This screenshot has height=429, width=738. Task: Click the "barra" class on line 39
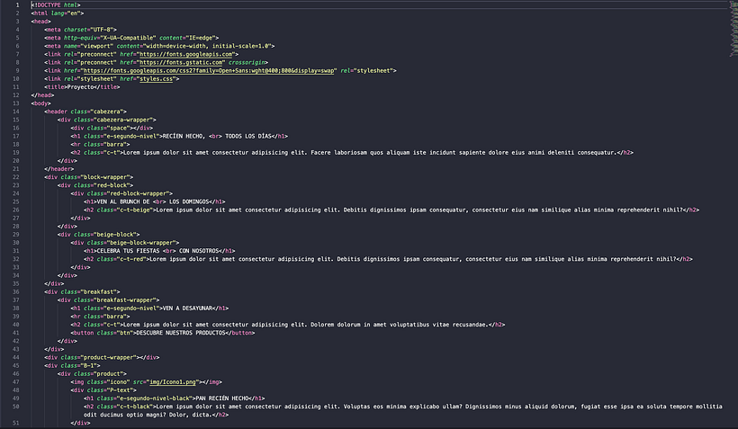pos(115,317)
